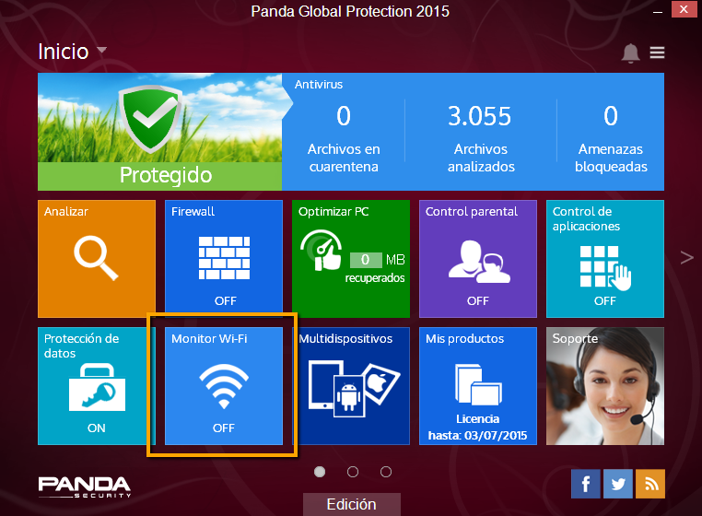
Task: Select the first page indicator dot
Action: coord(320,472)
